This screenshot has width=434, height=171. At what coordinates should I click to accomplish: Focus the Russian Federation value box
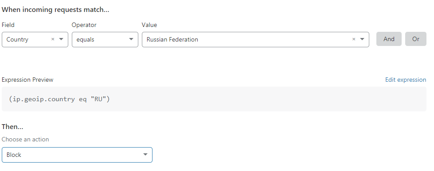(x=255, y=39)
